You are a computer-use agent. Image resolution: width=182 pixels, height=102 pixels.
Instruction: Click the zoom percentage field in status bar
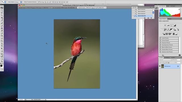click(21, 99)
